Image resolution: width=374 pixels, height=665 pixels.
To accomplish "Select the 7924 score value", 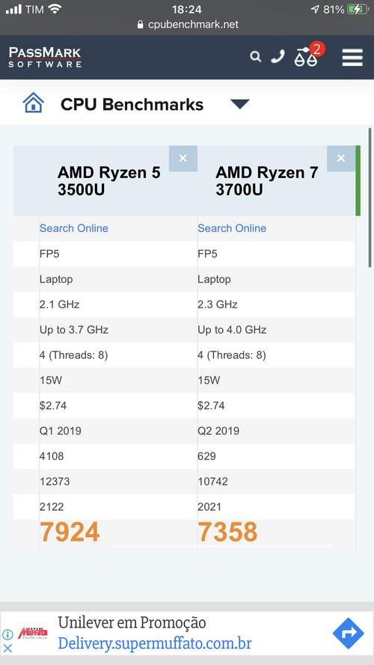I will tap(70, 532).
